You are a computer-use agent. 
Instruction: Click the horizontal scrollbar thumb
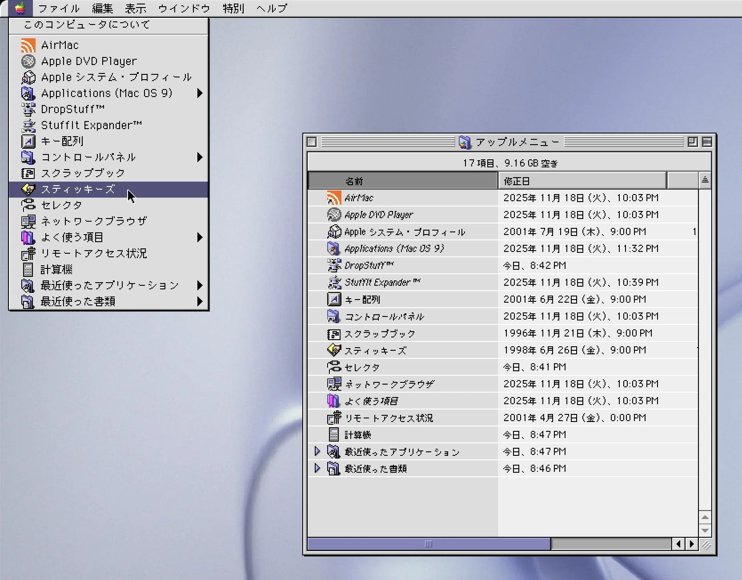coord(429,544)
